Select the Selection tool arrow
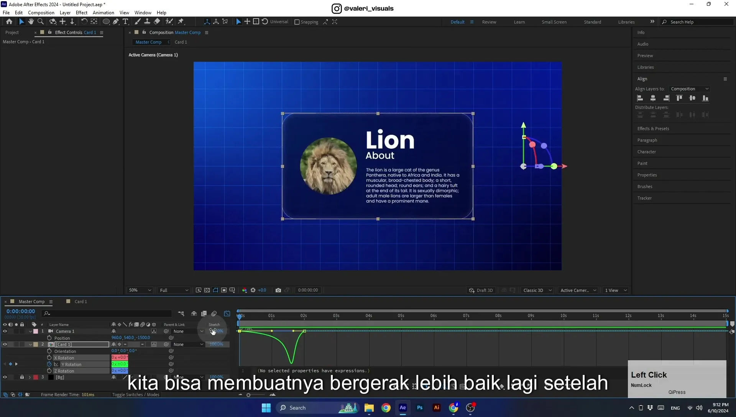736x417 pixels. pos(21,22)
